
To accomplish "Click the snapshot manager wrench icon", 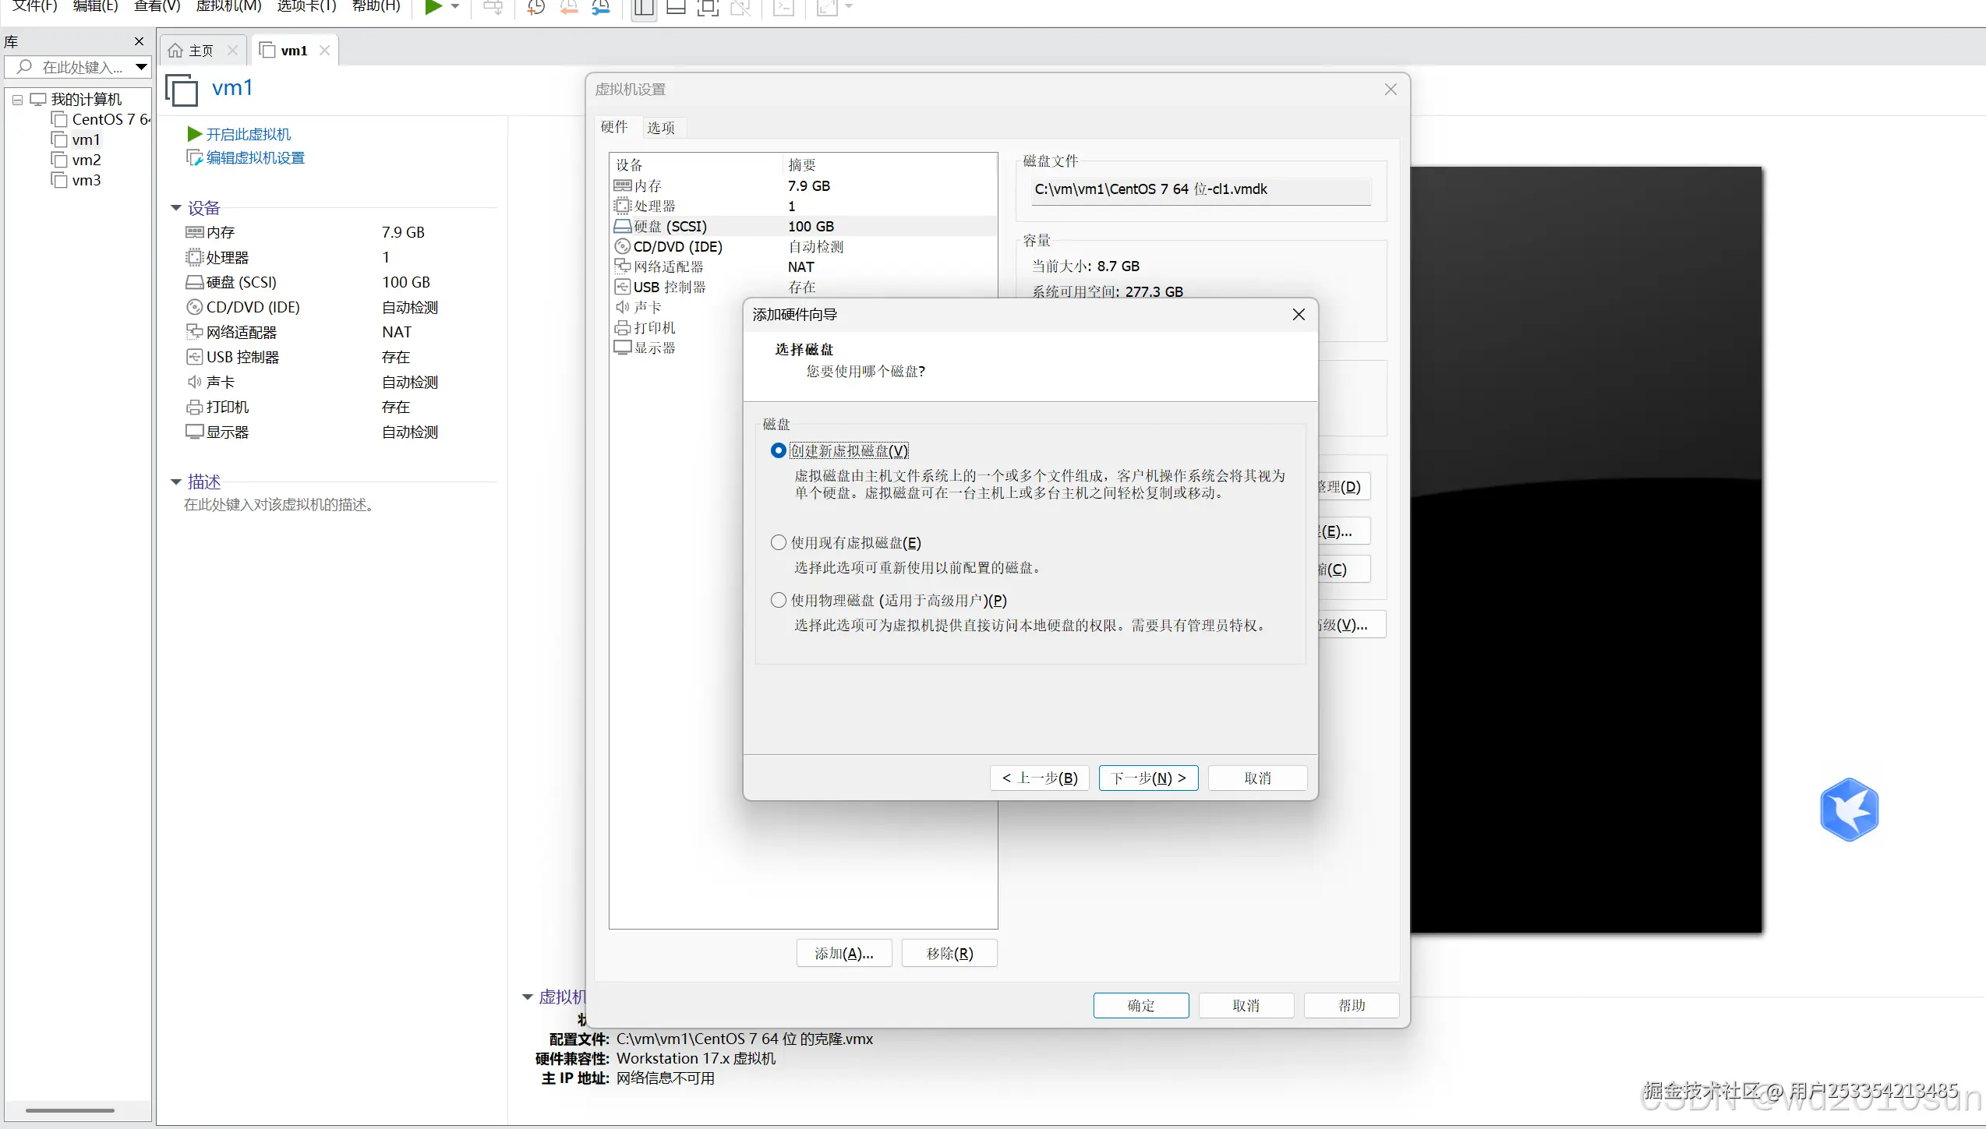I will 601,8.
